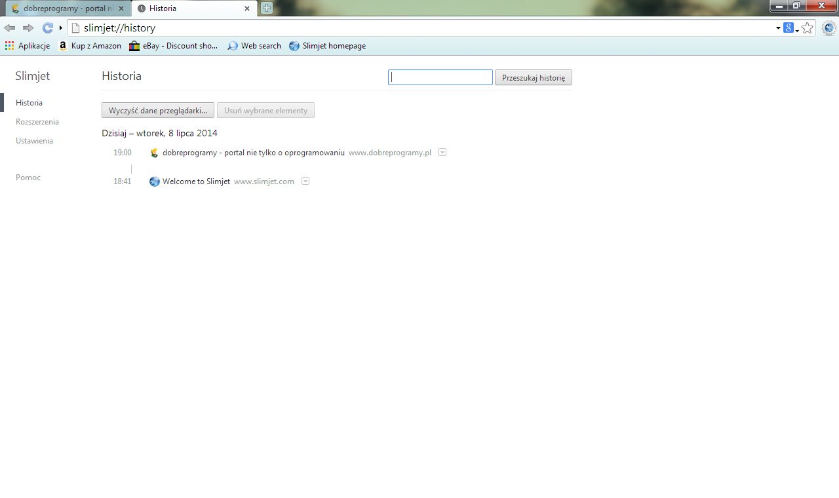Select the Historia tab
The image size is (839, 498).
pyautogui.click(x=193, y=9)
